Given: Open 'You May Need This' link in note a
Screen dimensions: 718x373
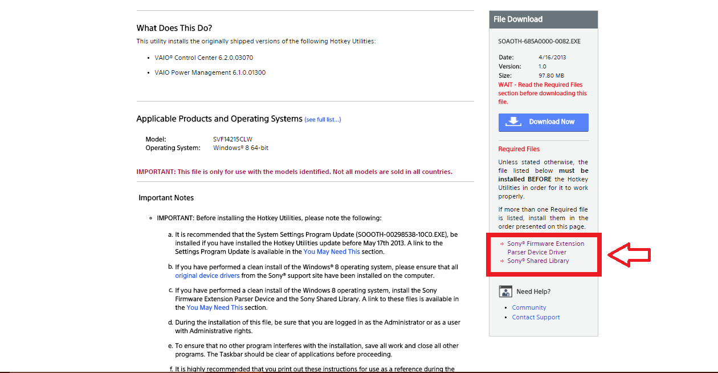Looking at the screenshot, I should [x=332, y=252].
